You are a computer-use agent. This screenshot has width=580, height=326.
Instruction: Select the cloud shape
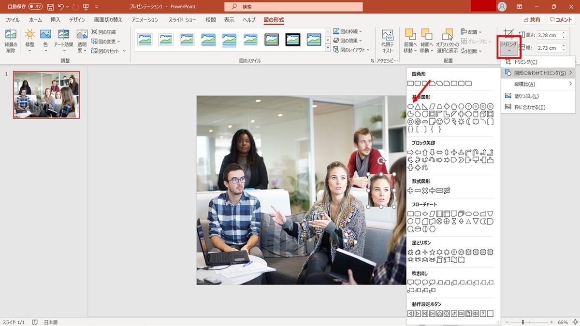(x=476, y=122)
